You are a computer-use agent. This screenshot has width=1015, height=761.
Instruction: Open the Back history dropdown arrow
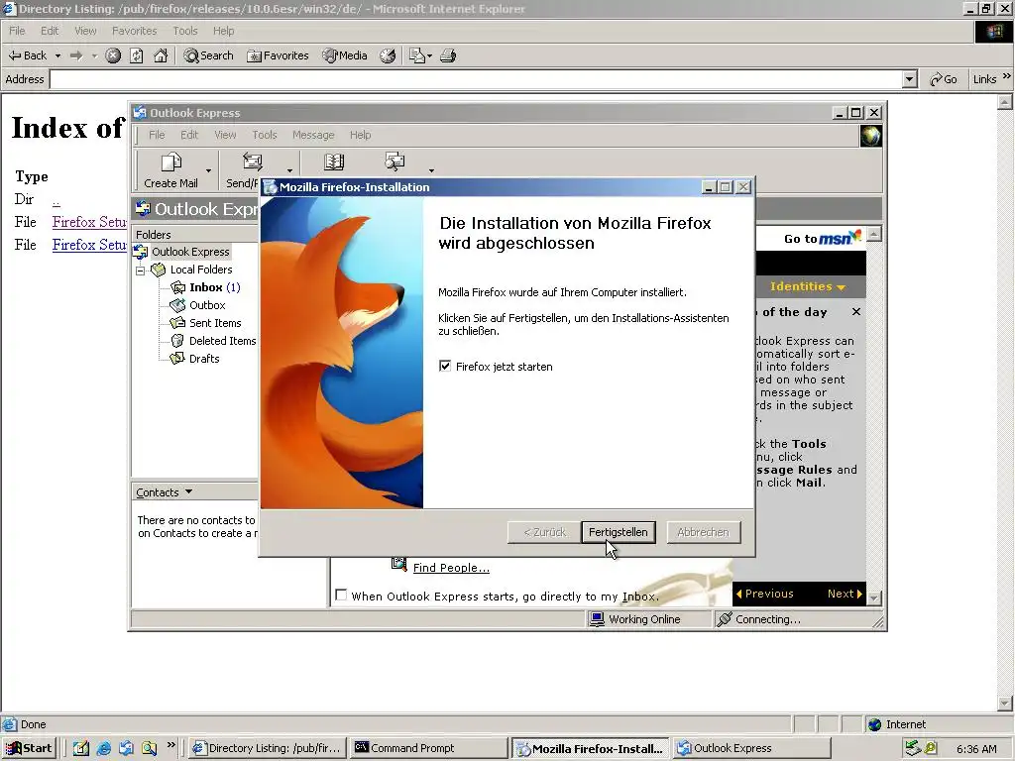point(57,56)
